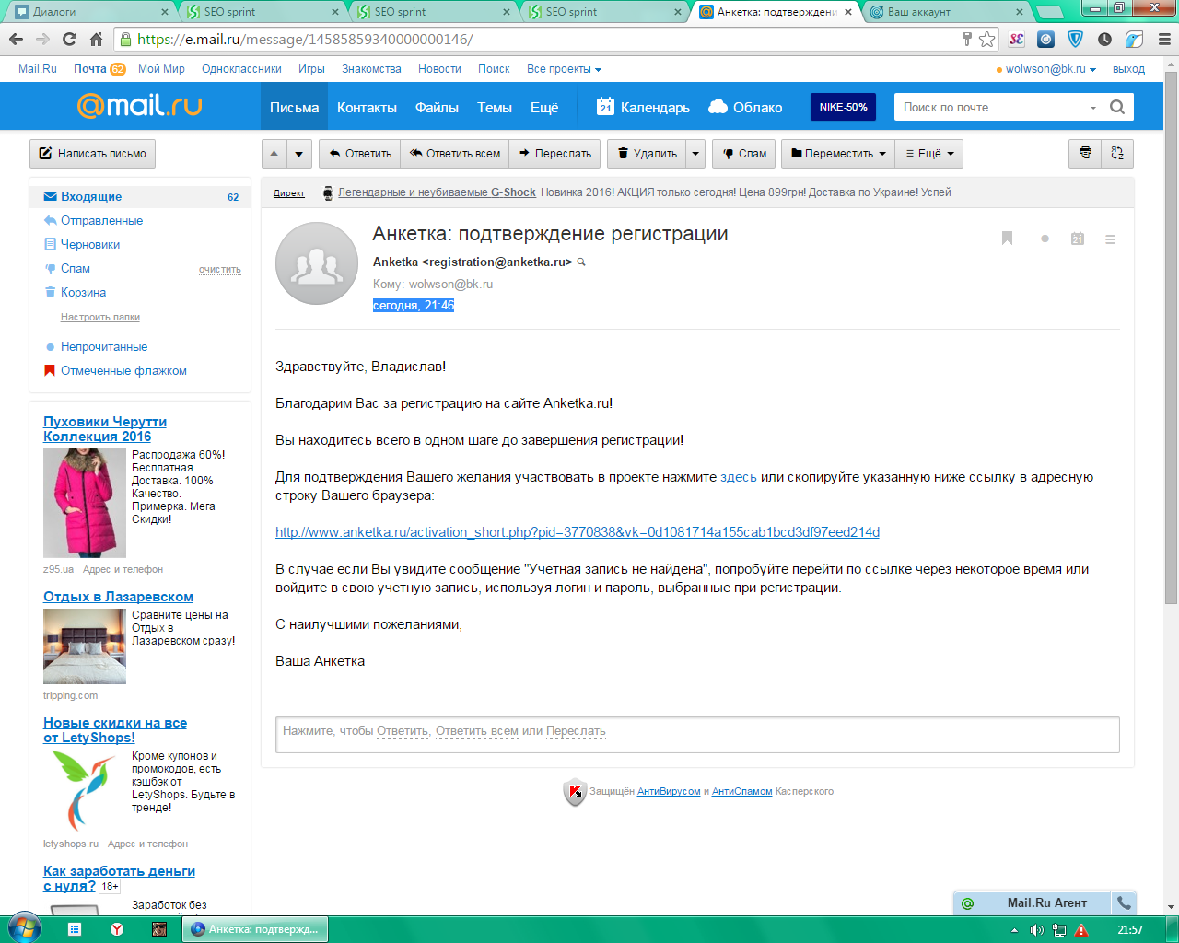Click the browser address bar
The height and width of the screenshot is (943, 1179).
[x=543, y=39]
